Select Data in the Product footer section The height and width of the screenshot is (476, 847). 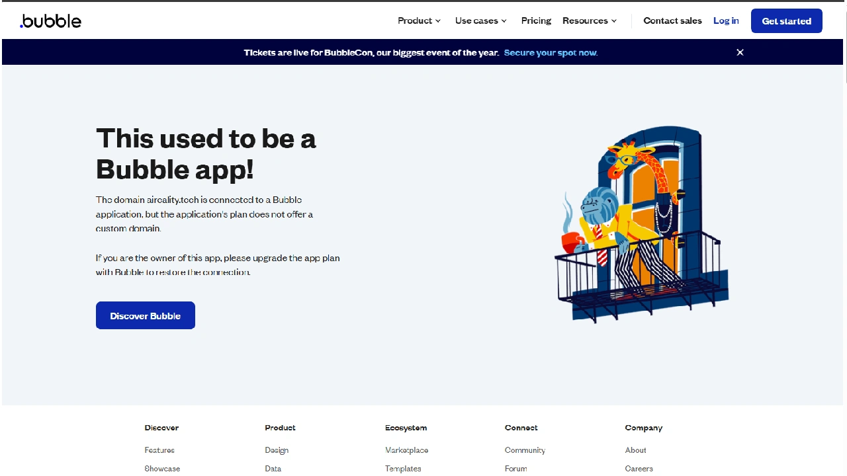click(273, 468)
